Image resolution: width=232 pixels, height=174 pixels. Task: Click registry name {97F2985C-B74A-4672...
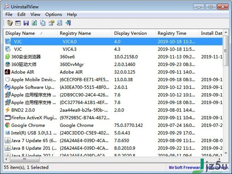click(85, 118)
